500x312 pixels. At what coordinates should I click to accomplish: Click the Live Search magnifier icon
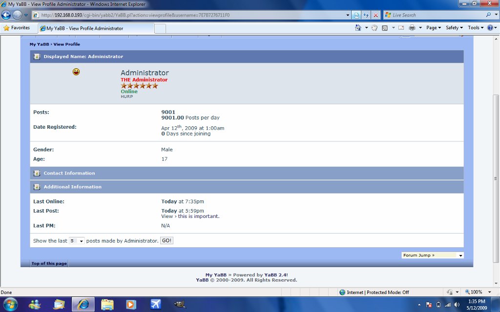[x=488, y=15]
